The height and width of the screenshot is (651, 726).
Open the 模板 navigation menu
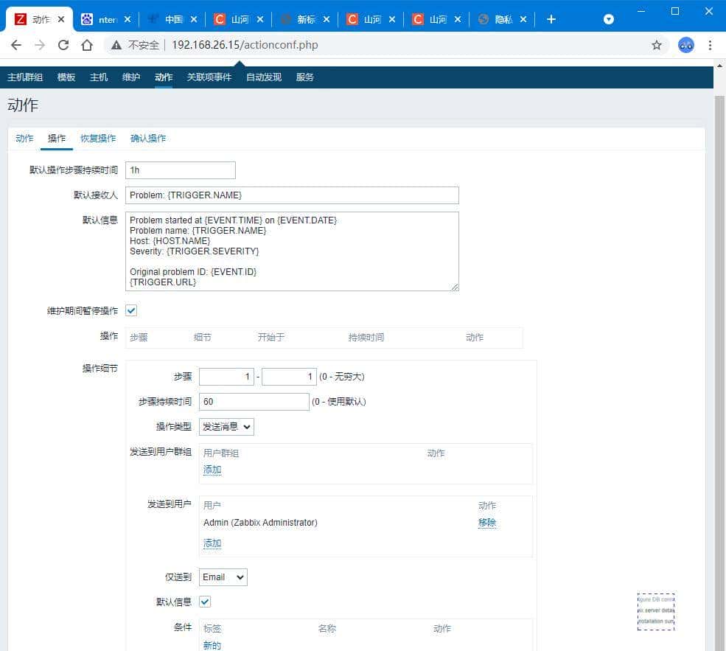(66, 77)
